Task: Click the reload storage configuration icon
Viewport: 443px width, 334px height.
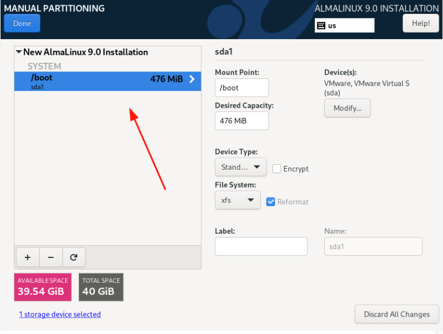Action: click(73, 257)
